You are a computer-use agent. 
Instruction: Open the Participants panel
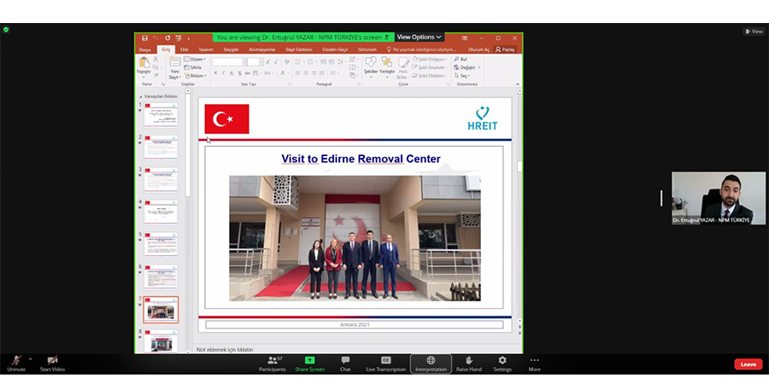tap(273, 364)
